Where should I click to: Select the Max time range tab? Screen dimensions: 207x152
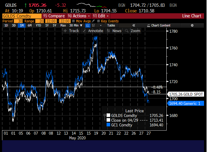(63, 25)
